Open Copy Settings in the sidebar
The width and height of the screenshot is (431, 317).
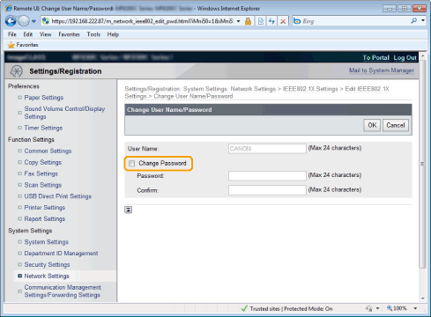pyautogui.click(x=43, y=162)
